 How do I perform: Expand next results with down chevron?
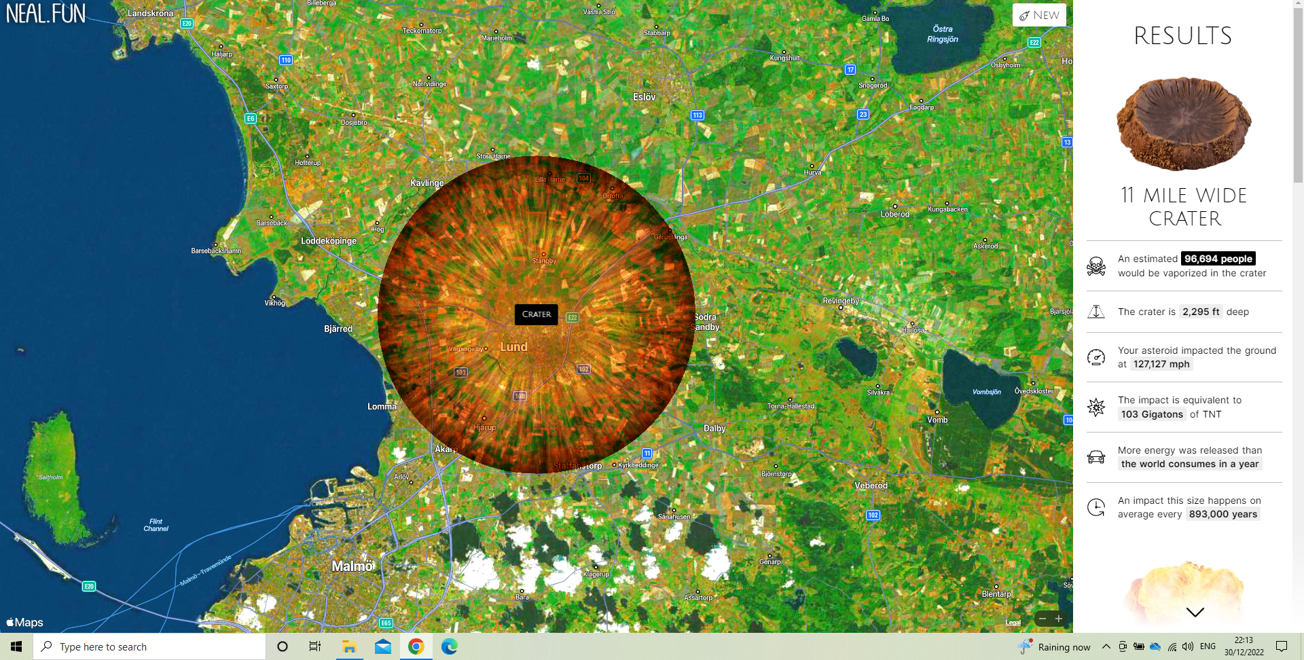coord(1195,612)
